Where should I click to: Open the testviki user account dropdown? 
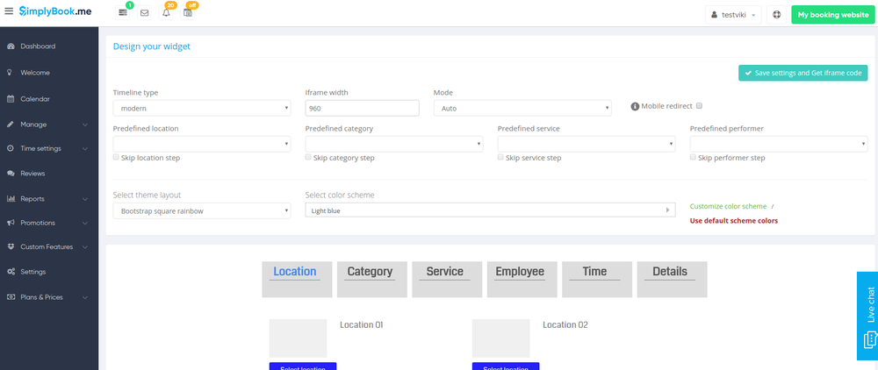[732, 15]
